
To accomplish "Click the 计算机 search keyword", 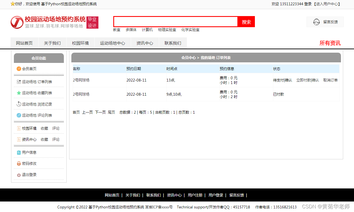I will [x=147, y=30].
